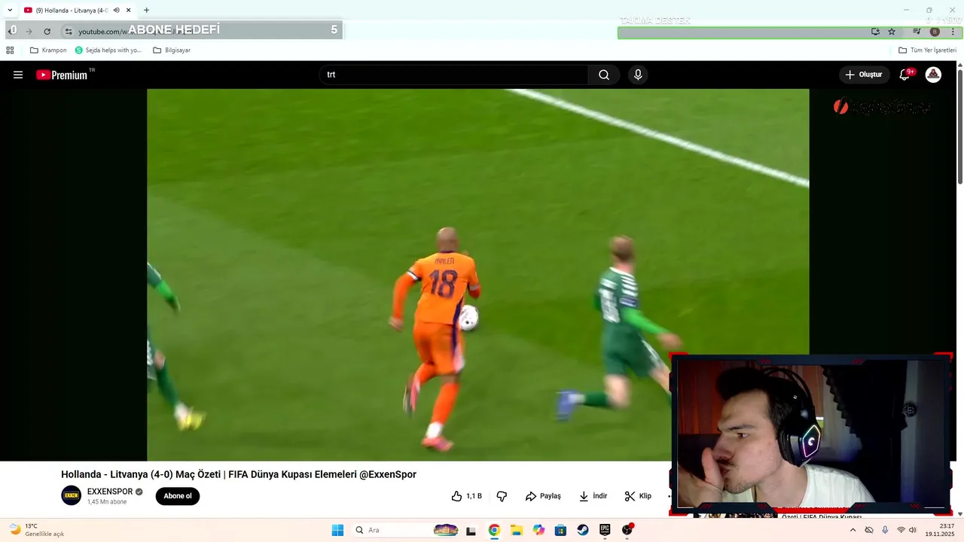964x542 pixels.
Task: Open the Oluştur create button
Action: [864, 75]
